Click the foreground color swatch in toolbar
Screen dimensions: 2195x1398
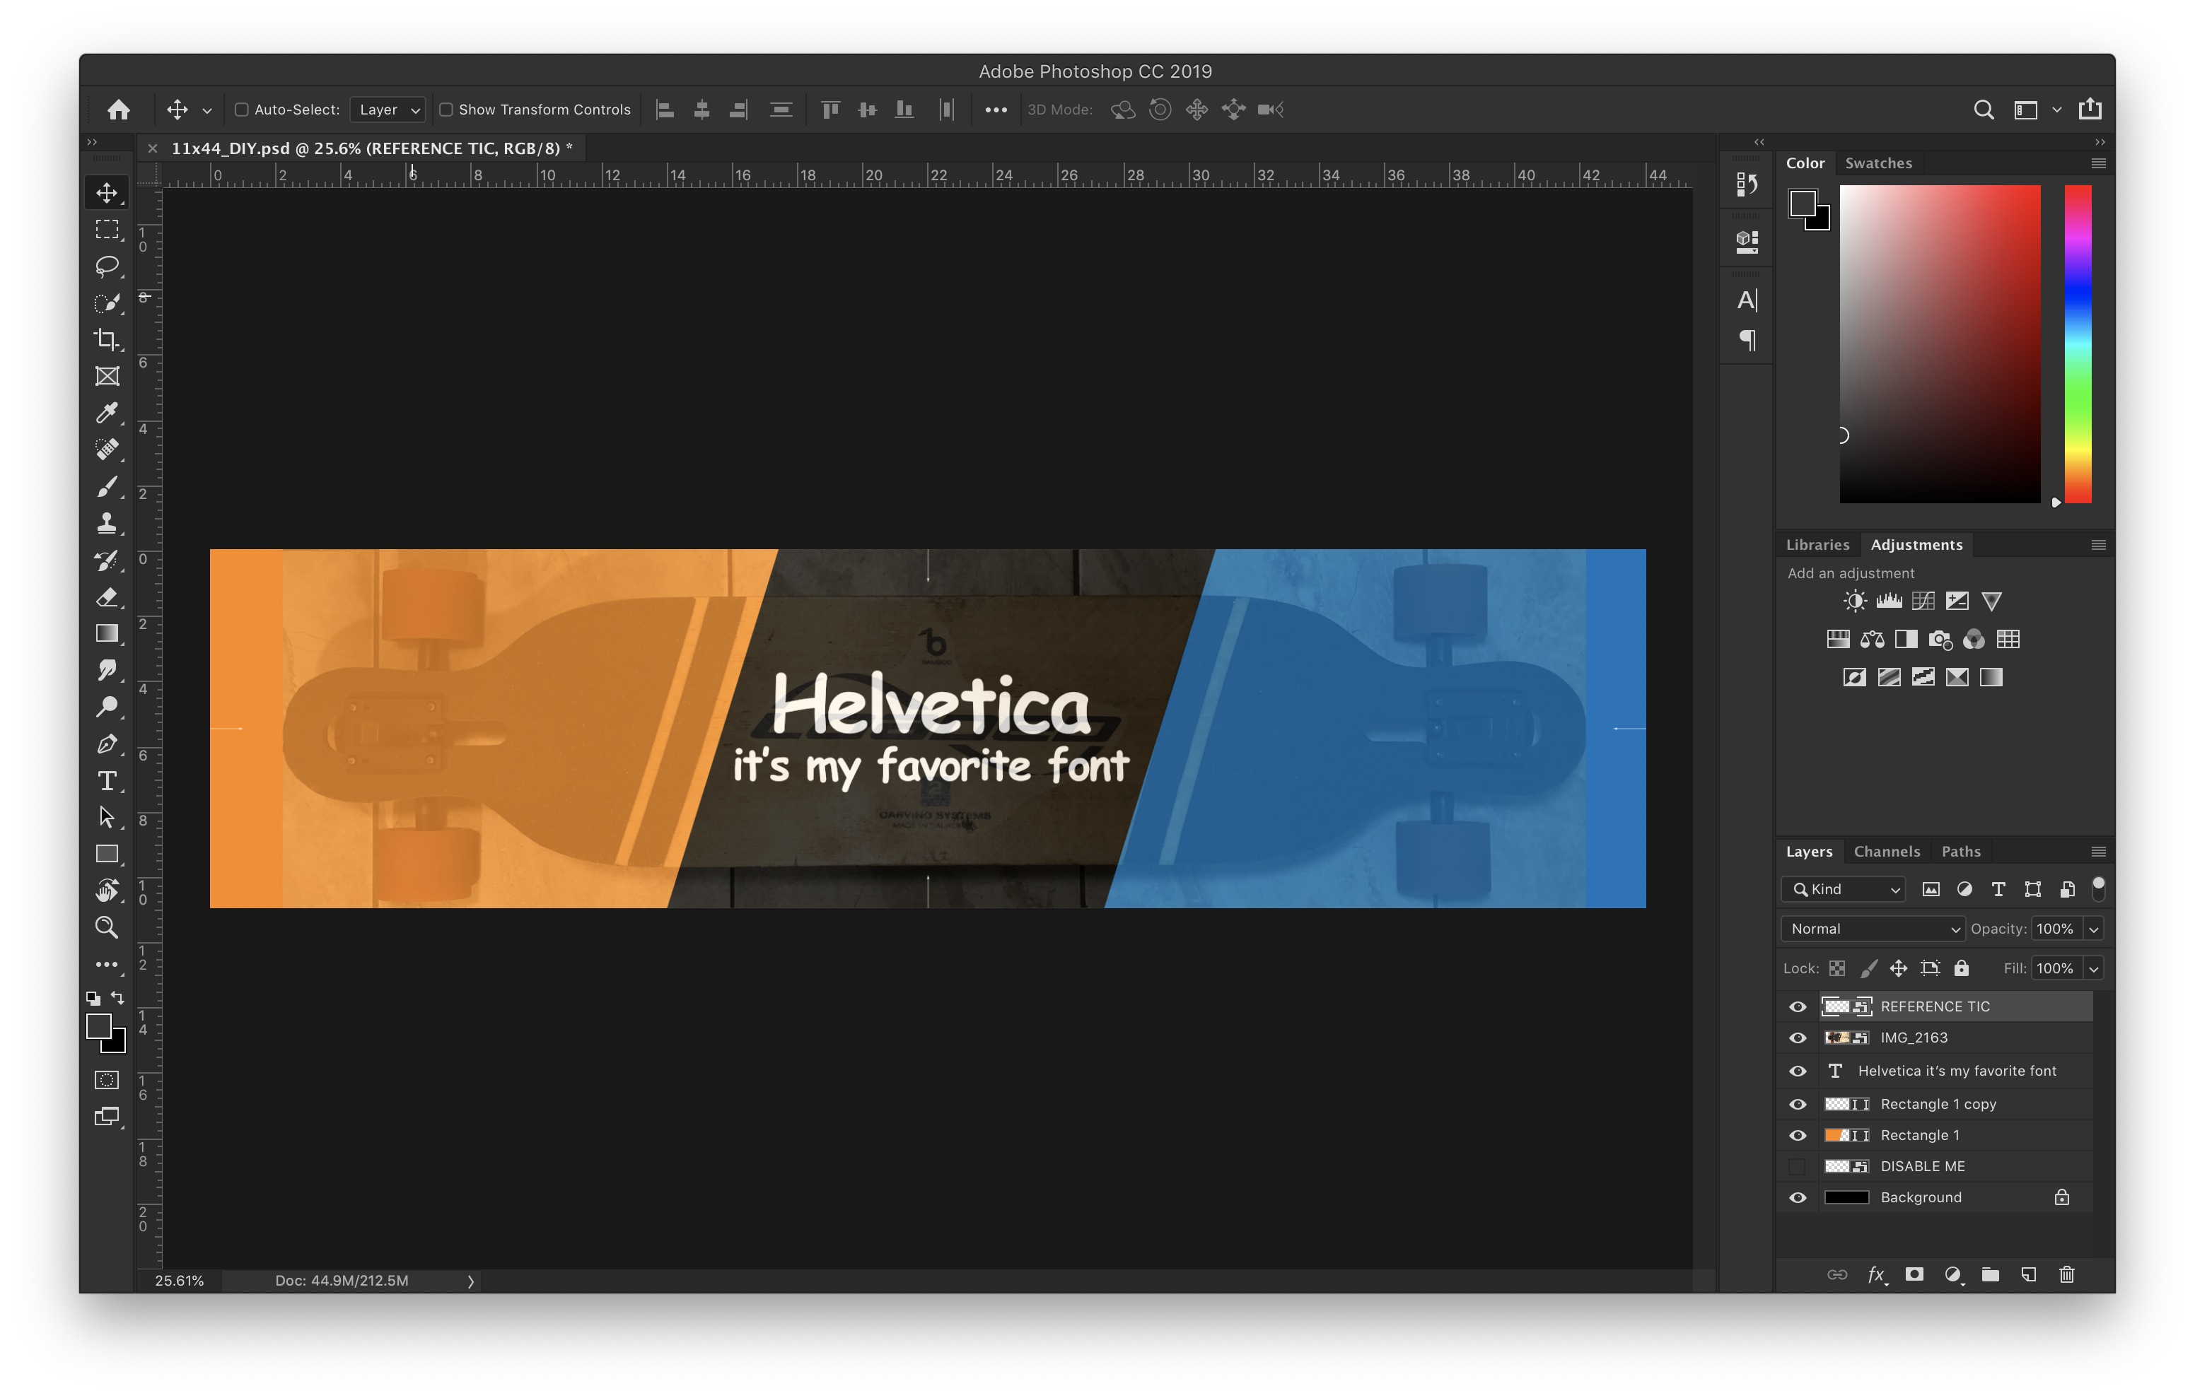pyautogui.click(x=100, y=1027)
